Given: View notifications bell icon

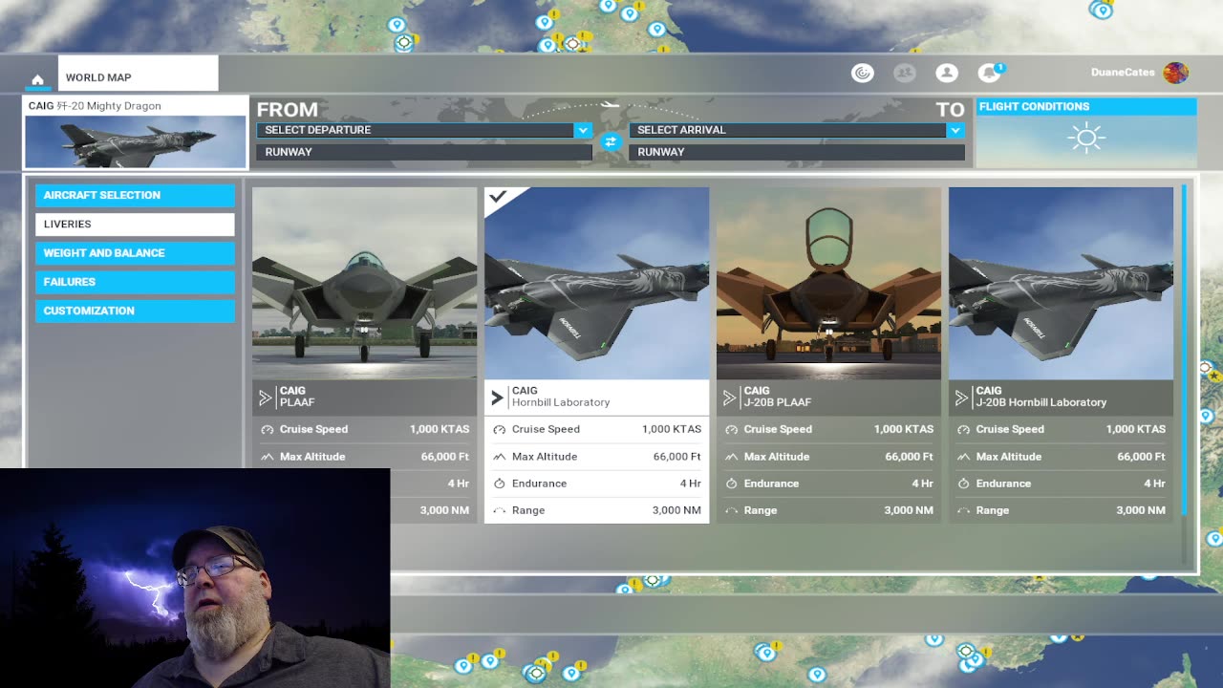Looking at the screenshot, I should [x=989, y=73].
